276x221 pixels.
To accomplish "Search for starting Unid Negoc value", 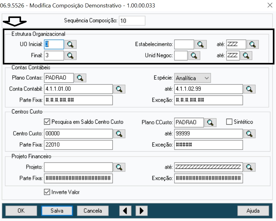I will click(194, 56).
